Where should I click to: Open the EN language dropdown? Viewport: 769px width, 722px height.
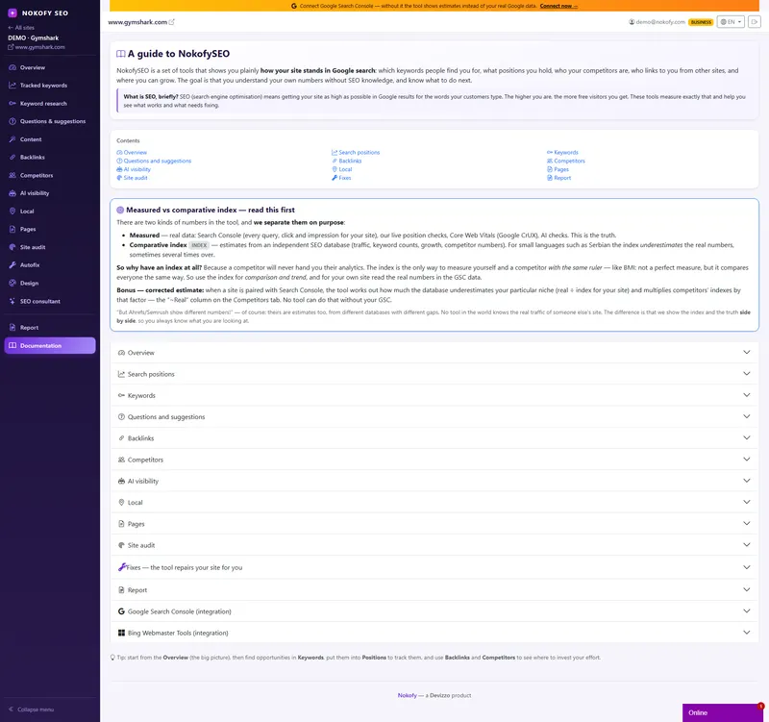731,22
